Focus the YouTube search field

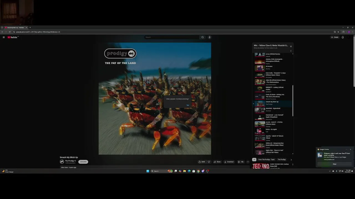[x=172, y=37]
